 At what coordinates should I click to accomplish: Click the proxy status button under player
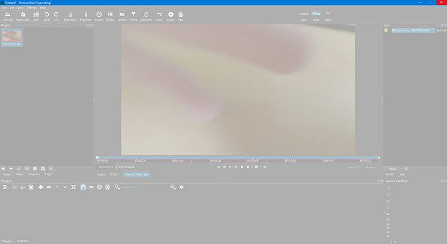[x=137, y=174]
